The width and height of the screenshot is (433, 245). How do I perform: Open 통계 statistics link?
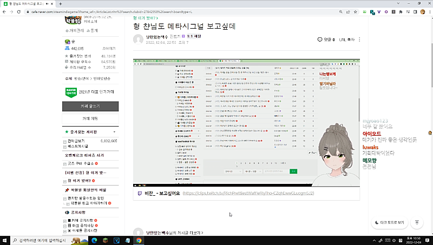pyautogui.click(x=92, y=31)
